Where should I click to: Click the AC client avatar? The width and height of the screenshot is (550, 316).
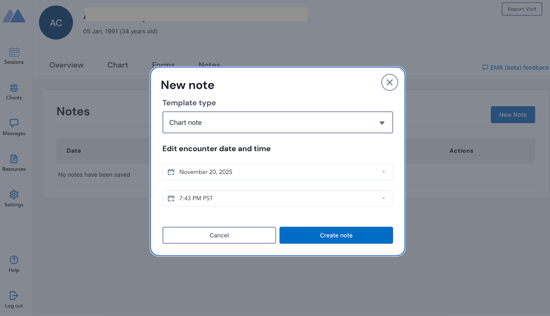[56, 23]
